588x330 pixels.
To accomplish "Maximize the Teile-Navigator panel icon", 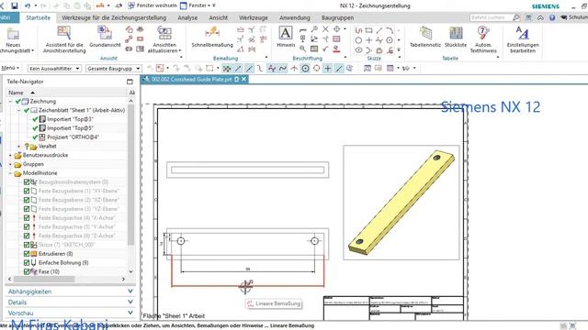I will pyautogui.click(x=130, y=82).
